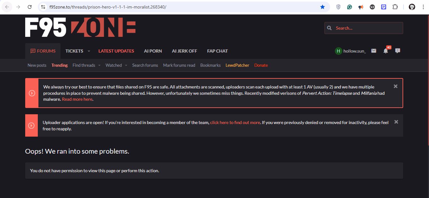The image size is (429, 198).
Task: Open AI Jerk Off menu item
Action: coord(185,51)
